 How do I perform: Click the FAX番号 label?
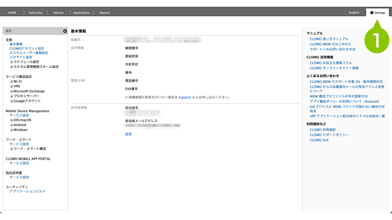pyautogui.click(x=132, y=89)
